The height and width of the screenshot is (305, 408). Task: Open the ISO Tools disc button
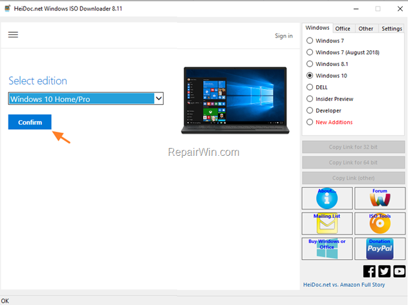coord(380,224)
